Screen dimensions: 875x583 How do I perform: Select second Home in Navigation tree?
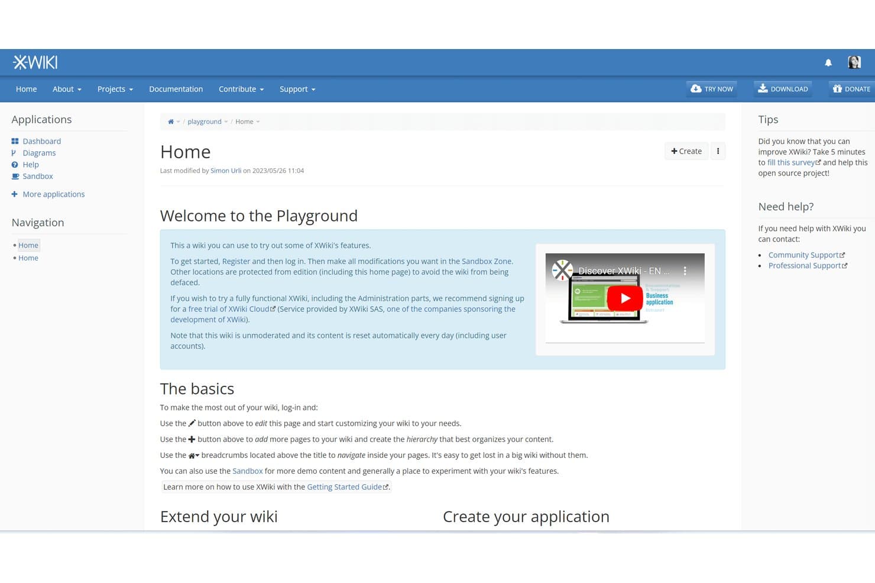pyautogui.click(x=28, y=258)
